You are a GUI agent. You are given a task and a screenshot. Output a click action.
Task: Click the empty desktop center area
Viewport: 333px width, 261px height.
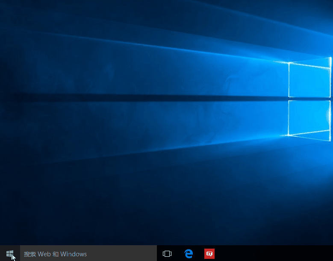click(x=166, y=128)
